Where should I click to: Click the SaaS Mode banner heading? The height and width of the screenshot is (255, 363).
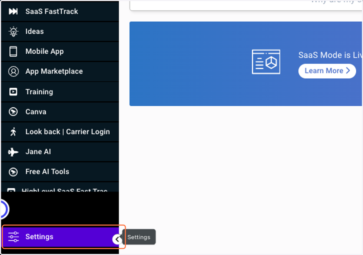tap(330, 55)
